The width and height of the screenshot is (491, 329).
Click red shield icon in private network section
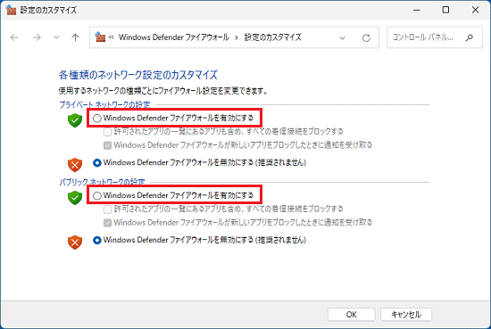point(75,165)
